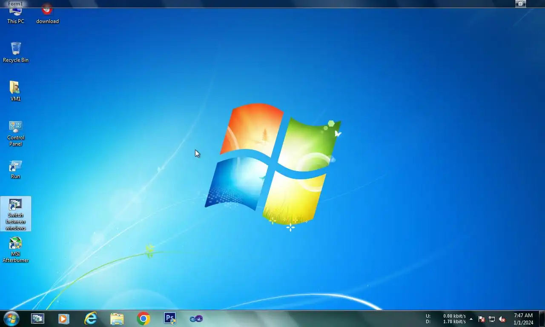Select the download desktop icon

point(47,15)
